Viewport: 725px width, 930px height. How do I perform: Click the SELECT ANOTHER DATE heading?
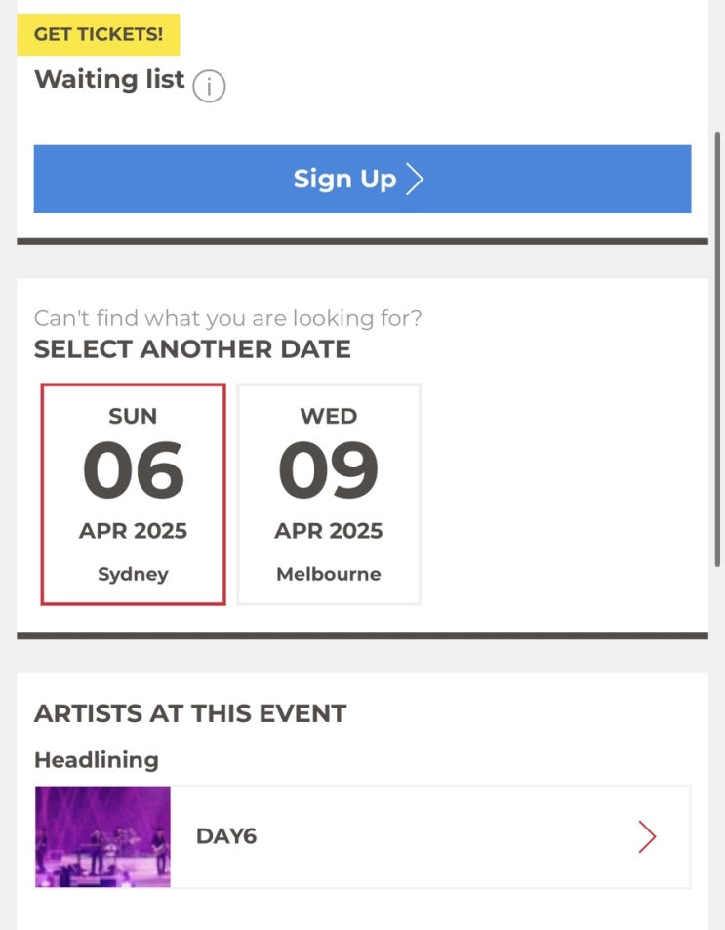click(192, 349)
